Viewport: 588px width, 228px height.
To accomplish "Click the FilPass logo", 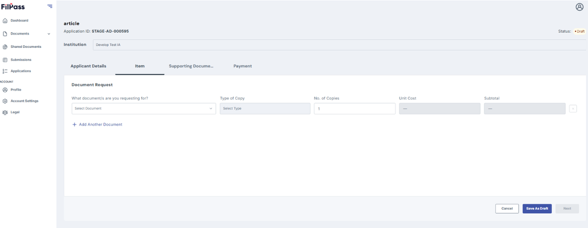I will (13, 6).
